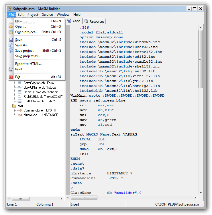Click code editor scroll left arrow
Viewport: 212px width, 215px height.
tap(68, 198)
